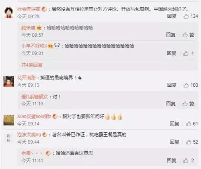Reply to 老猪's 11:41 comment
This screenshot has height=169, width=201.
172,161
